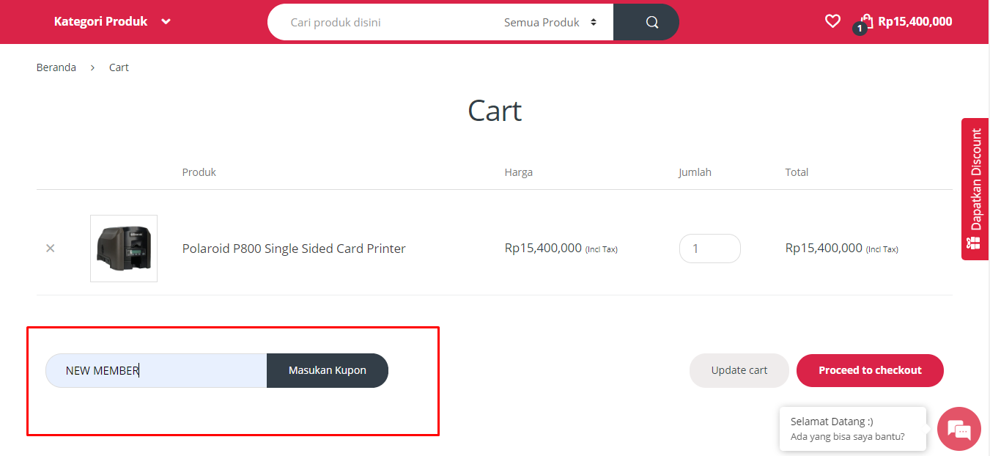This screenshot has width=990, height=456.
Task: Open the Polaroid P800 printer thumbnail
Action: (x=124, y=249)
